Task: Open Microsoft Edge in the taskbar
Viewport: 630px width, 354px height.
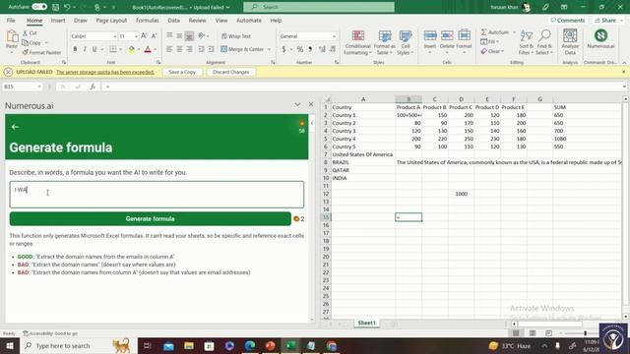Action: [x=249, y=345]
